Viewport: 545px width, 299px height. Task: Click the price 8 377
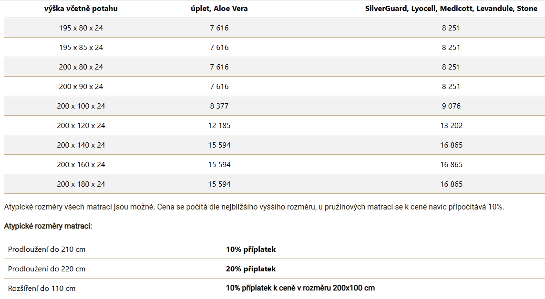tap(219, 106)
